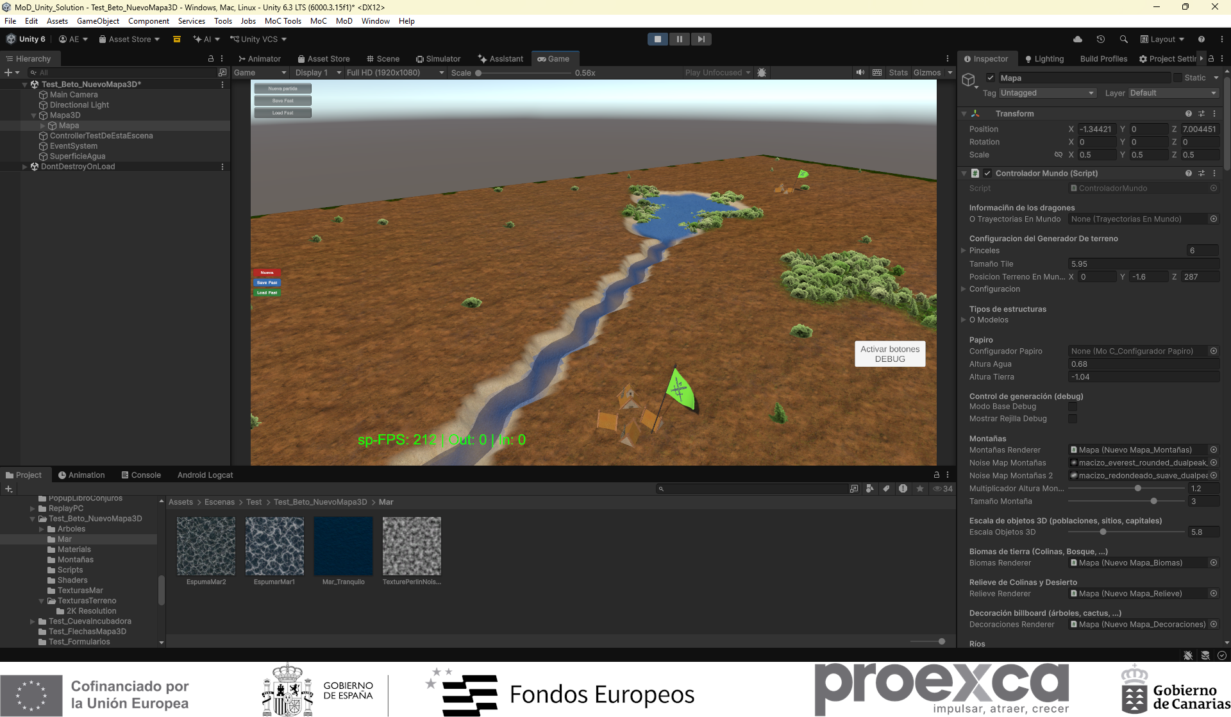
Task: Pick object for Configurador Papiro field
Action: tap(1214, 351)
